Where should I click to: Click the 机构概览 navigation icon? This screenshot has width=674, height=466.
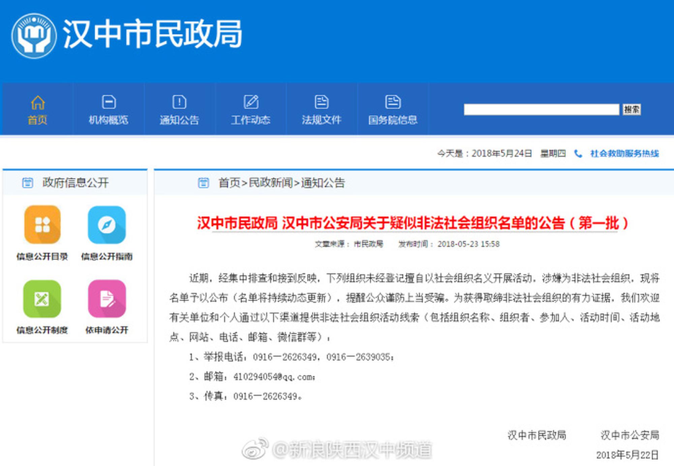(109, 102)
